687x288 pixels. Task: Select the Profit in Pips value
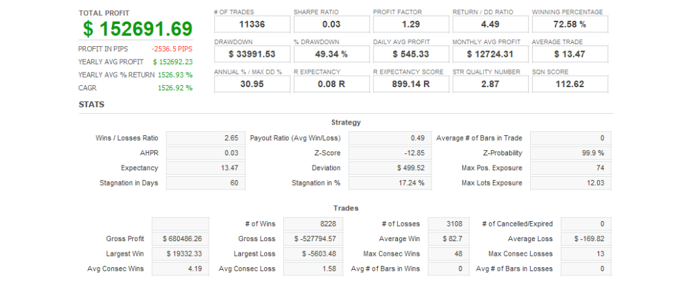(172, 49)
